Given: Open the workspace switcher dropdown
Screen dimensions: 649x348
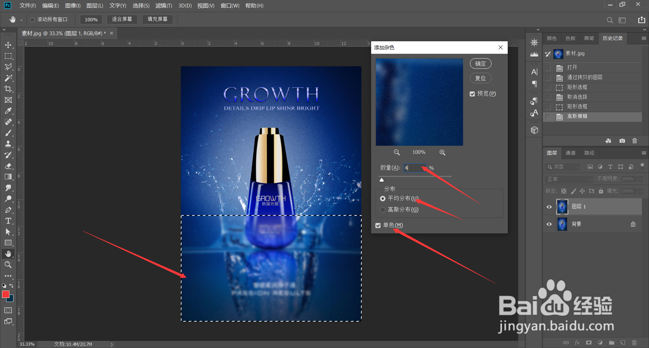Looking at the screenshot, I should 624,20.
